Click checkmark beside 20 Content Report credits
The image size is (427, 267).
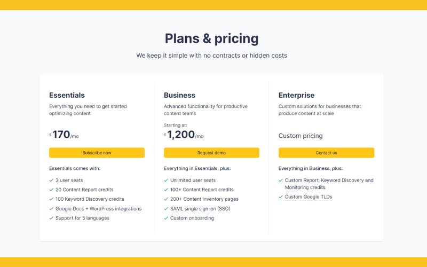coord(51,190)
